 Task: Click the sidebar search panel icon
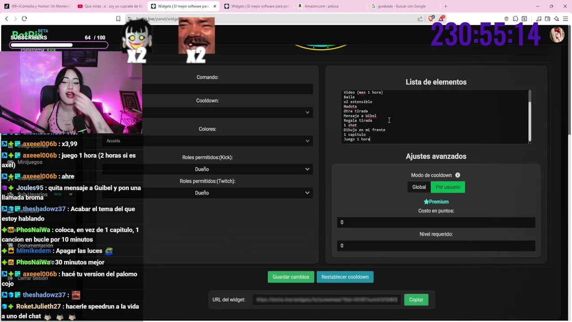(x=525, y=19)
